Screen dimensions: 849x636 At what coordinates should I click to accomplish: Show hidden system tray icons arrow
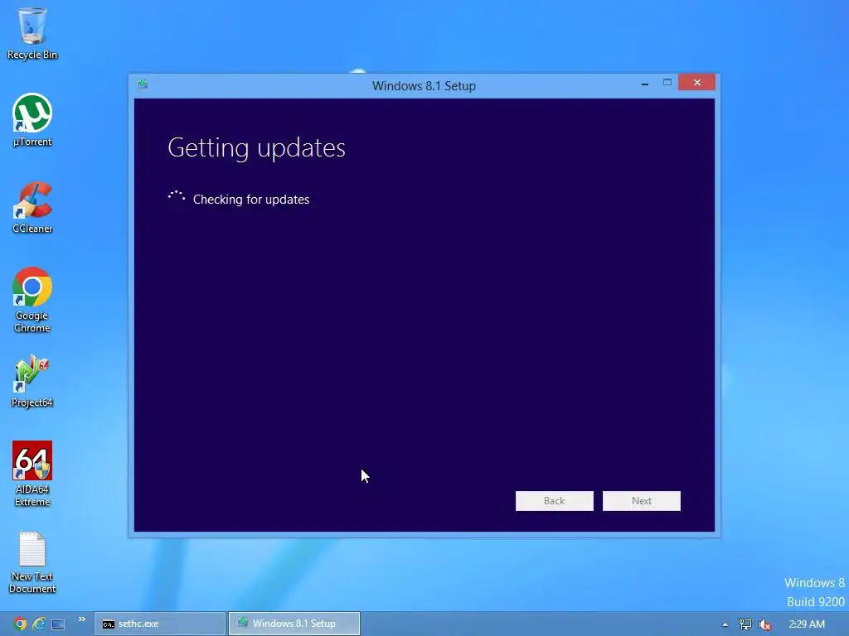[725, 624]
